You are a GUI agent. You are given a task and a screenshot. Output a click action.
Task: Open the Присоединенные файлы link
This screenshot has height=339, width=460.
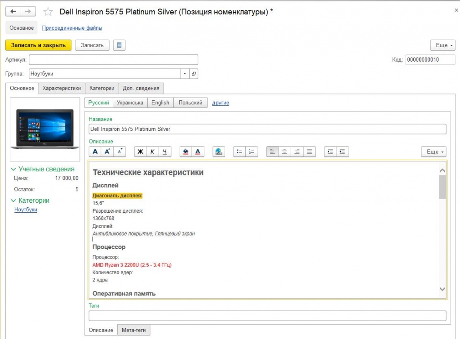(72, 28)
